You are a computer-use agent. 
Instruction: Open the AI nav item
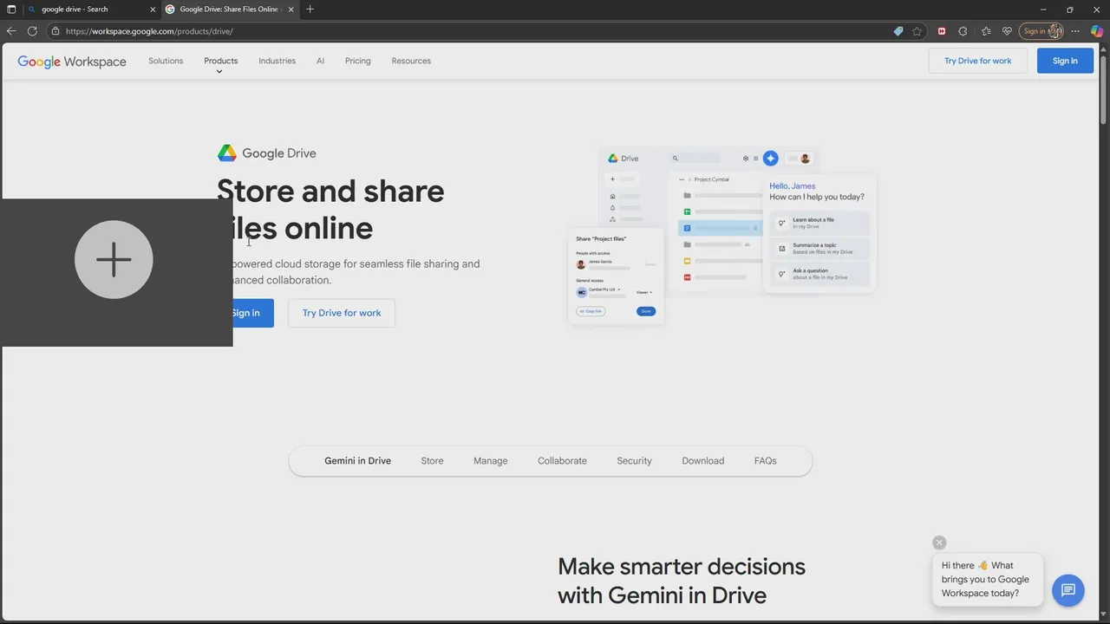click(320, 61)
